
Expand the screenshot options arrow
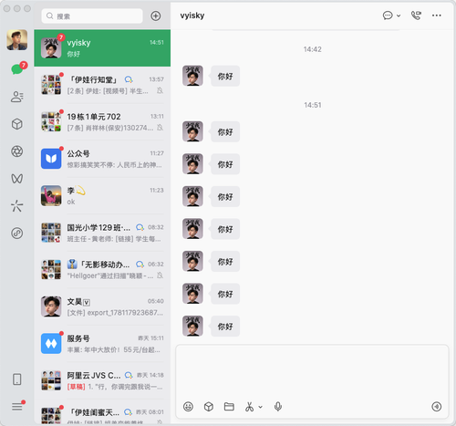261,407
